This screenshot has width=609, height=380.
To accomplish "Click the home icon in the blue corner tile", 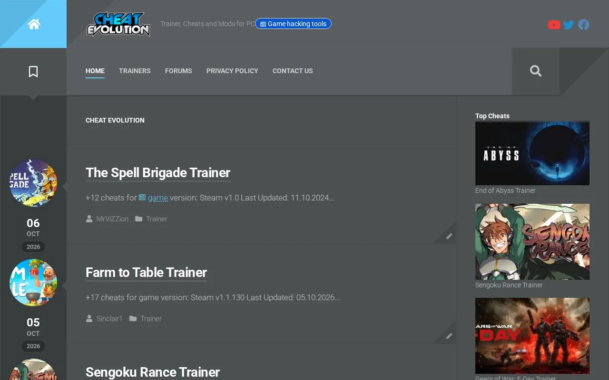I will pos(34,24).
